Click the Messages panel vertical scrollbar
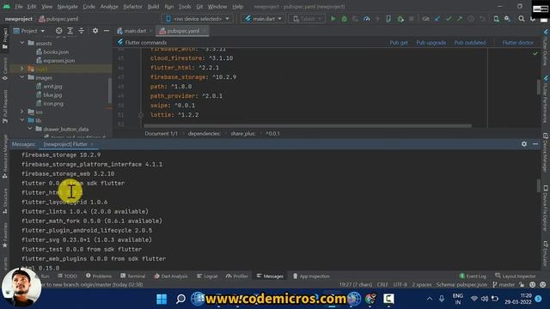550x309 pixels. 539,185
